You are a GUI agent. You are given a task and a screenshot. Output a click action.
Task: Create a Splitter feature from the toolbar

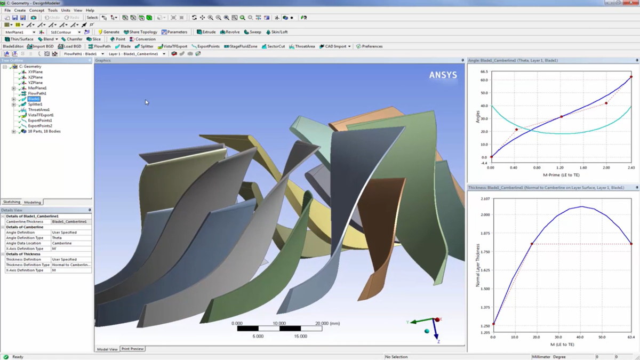[x=144, y=46]
